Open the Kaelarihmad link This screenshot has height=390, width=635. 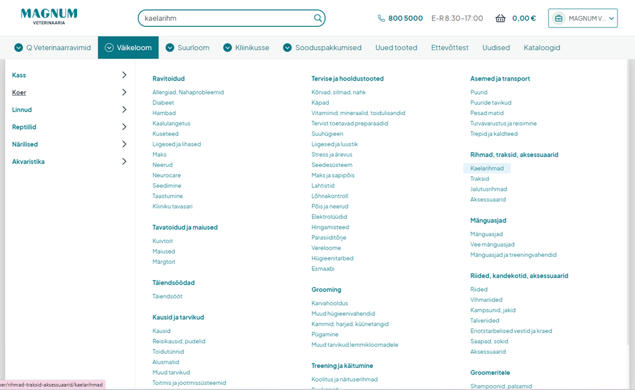(x=487, y=168)
